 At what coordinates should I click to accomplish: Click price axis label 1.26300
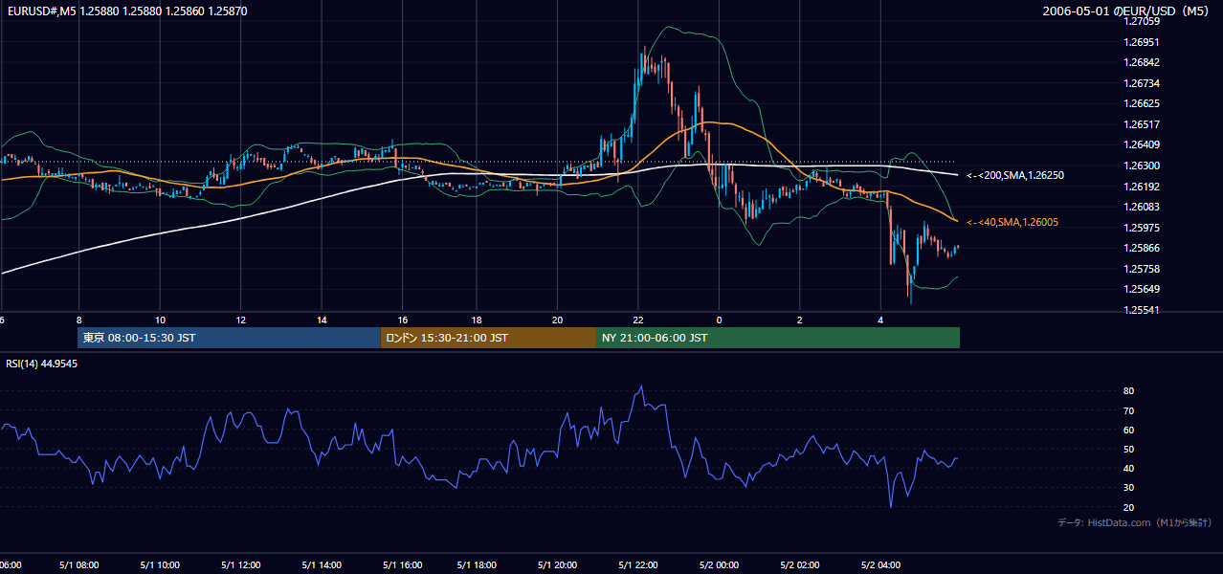point(1141,166)
